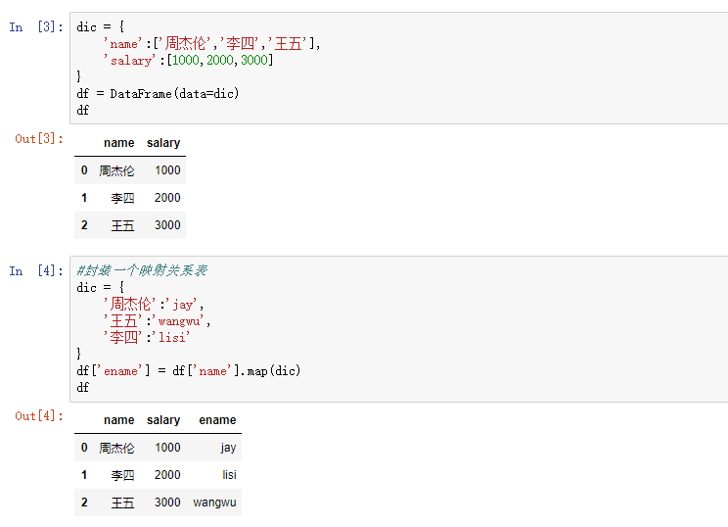Image resolution: width=728 pixels, height=527 pixels.
Task: Click 李四 name cell in Out[3] table
Action: [122, 198]
